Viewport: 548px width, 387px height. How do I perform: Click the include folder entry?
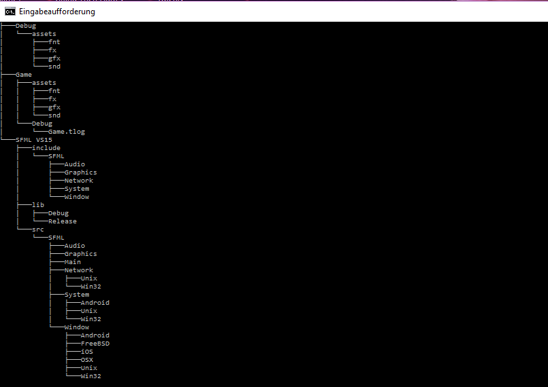pyautogui.click(x=46, y=148)
